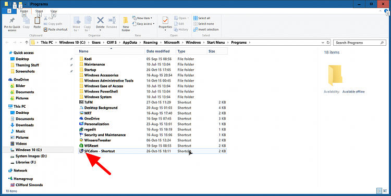Open Libraries (F:) drive
Screen dimensions: 391x196
pyautogui.click(x=26, y=162)
